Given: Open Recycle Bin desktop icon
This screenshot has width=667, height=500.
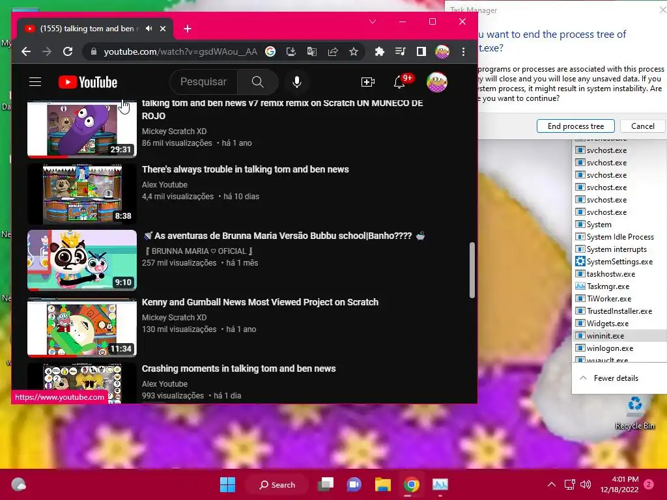Looking at the screenshot, I should [x=634, y=412].
